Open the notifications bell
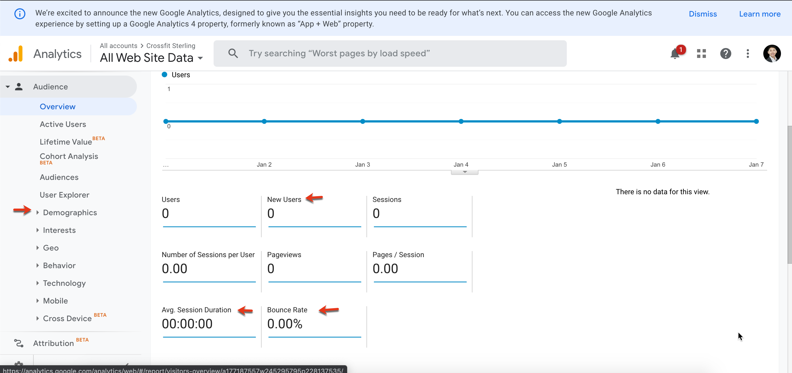 tap(675, 54)
